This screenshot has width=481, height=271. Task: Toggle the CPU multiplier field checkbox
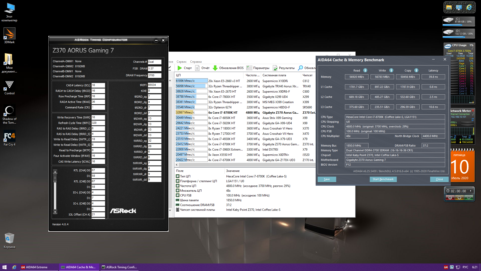(178, 191)
